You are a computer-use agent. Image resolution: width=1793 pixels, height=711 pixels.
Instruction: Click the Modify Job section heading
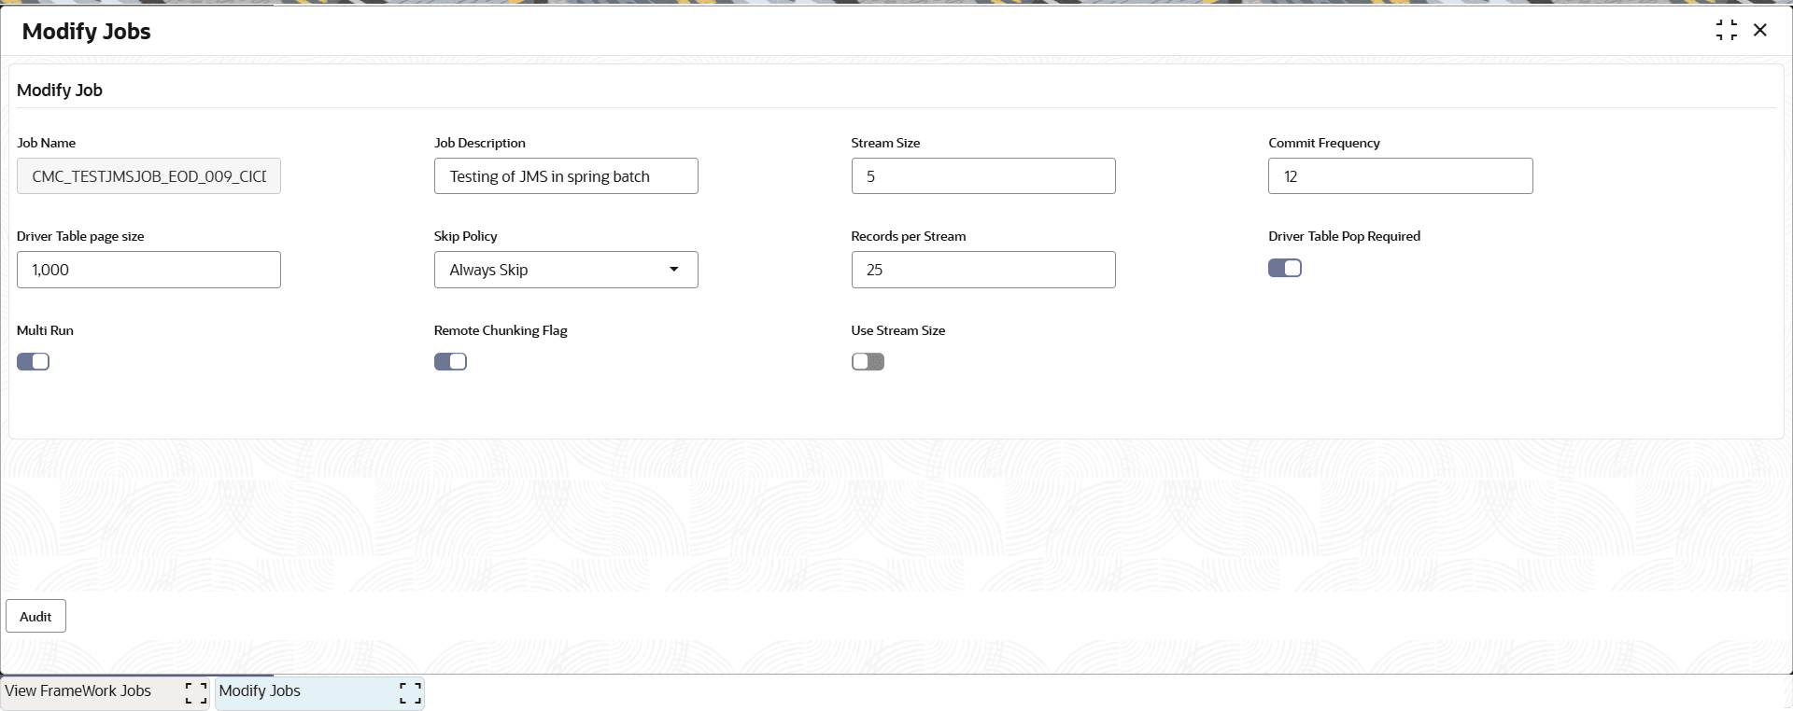(x=60, y=91)
